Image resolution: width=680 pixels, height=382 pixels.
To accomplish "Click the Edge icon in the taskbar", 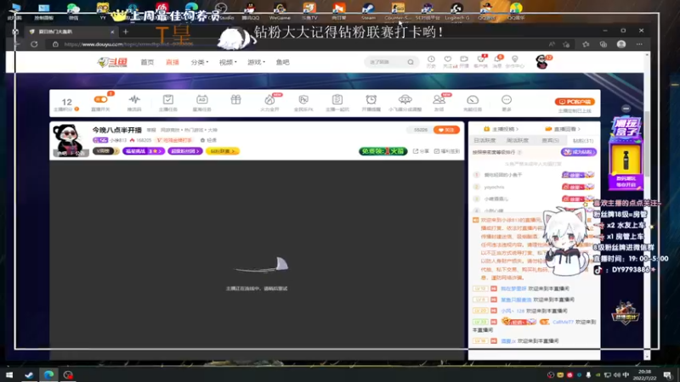I will 48,374.
